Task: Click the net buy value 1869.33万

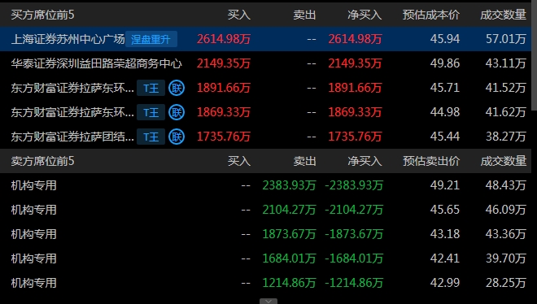Action: point(355,112)
